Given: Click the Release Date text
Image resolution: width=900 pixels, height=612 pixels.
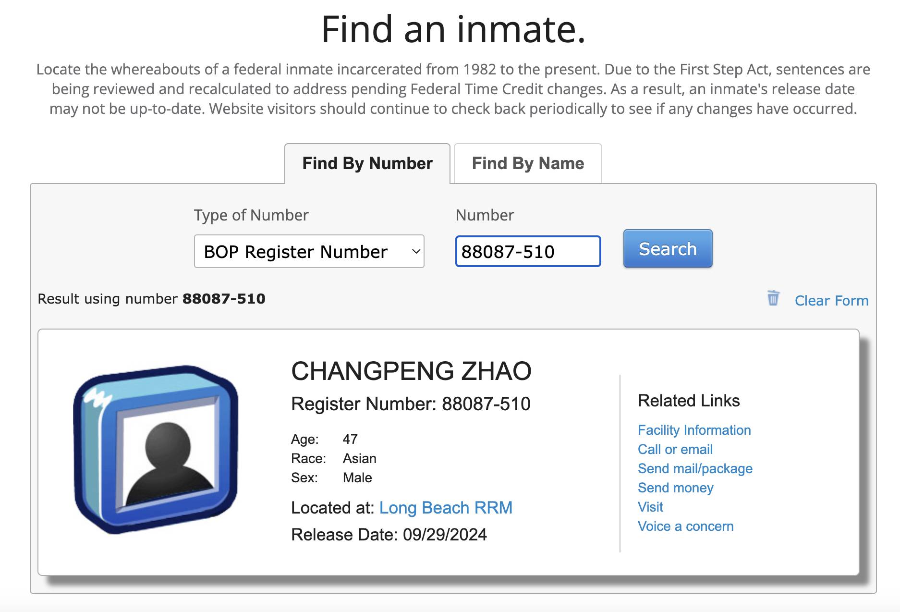Looking at the screenshot, I should click(x=389, y=535).
